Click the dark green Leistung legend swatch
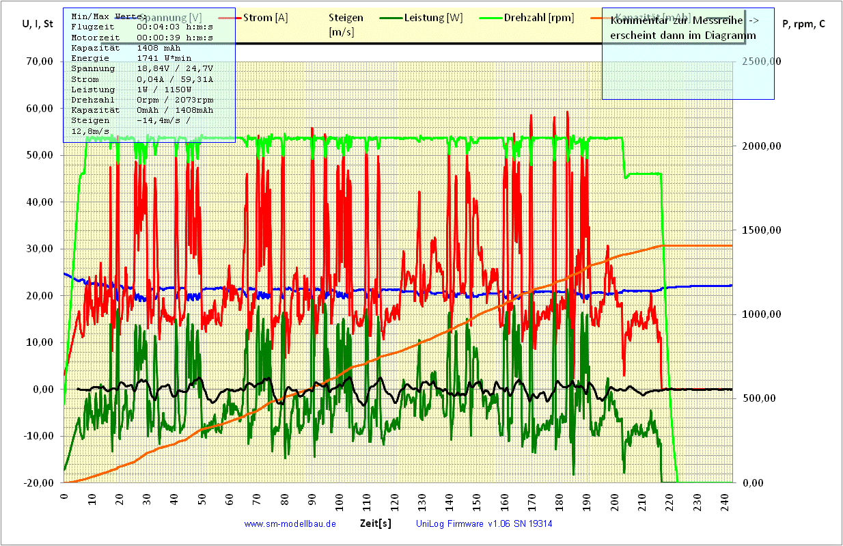Viewport: 843px width, 546px height. (391, 18)
